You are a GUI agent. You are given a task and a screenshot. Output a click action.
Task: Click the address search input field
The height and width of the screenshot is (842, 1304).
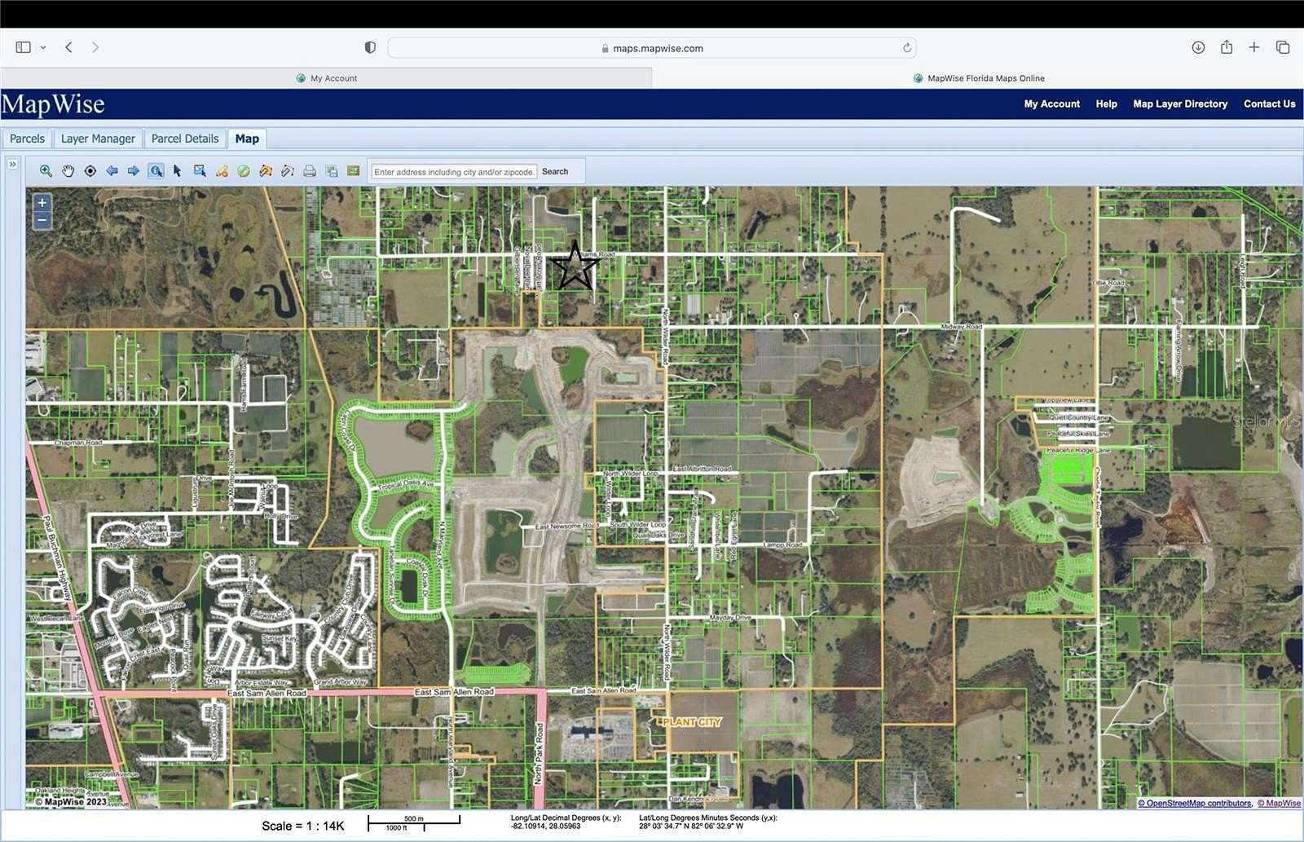[453, 171]
